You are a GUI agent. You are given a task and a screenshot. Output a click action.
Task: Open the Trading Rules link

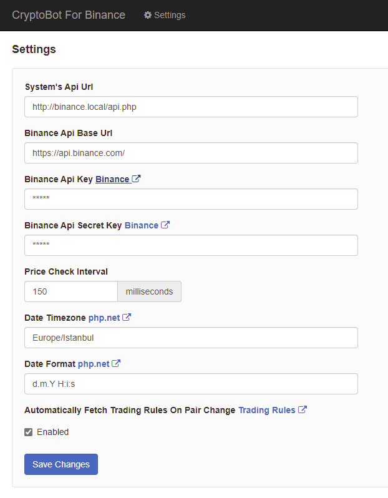(267, 410)
